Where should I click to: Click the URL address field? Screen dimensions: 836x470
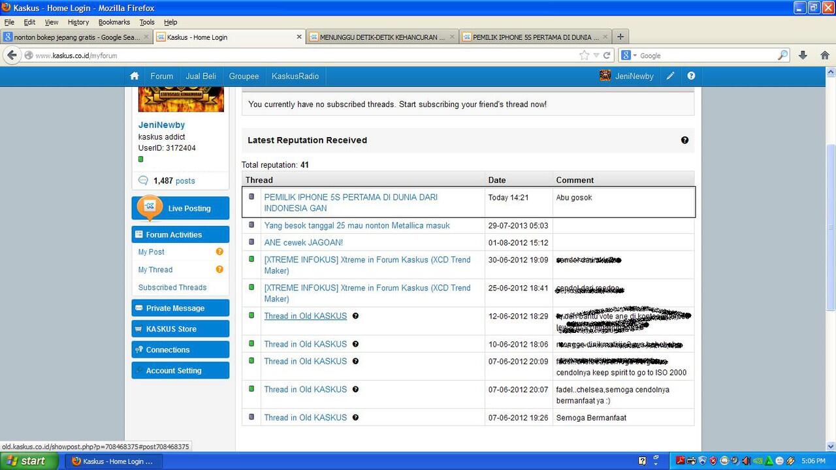tap(306, 55)
